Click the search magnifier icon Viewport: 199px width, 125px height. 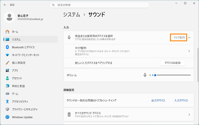pos(53,5)
